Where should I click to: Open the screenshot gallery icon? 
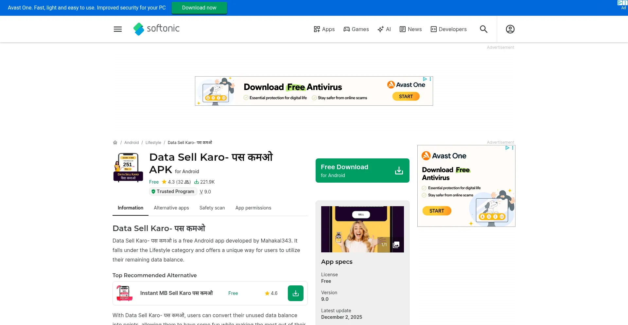tap(396, 245)
